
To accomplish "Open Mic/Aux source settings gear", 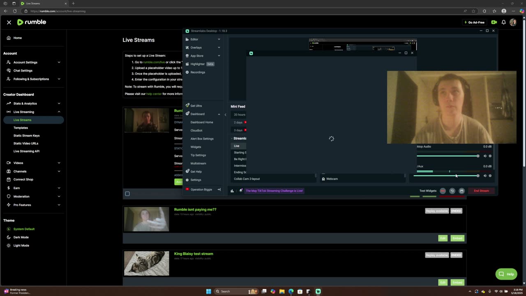I will pyautogui.click(x=490, y=176).
